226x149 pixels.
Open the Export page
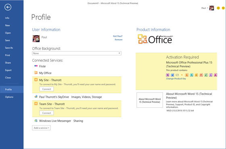point(8,70)
